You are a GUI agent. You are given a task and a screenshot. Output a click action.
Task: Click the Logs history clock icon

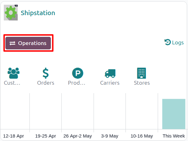coord(167,42)
